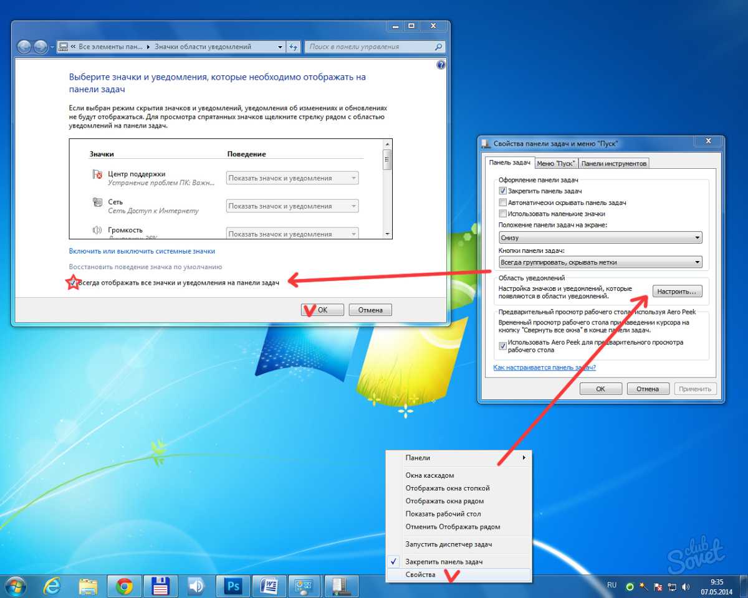The image size is (748, 598).
Task: Launch Google Chrome from the taskbar
Action: [124, 586]
